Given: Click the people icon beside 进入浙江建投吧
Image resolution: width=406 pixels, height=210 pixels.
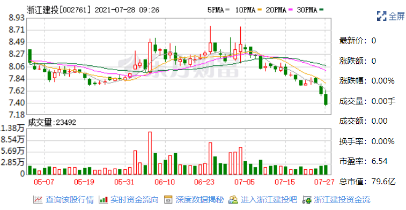Looking at the screenshot, I should (233, 200).
